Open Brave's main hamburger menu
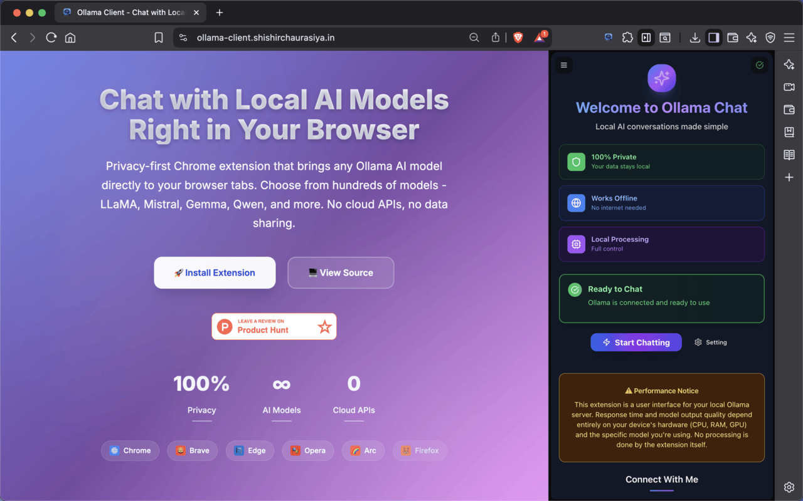The image size is (803, 501). [789, 37]
